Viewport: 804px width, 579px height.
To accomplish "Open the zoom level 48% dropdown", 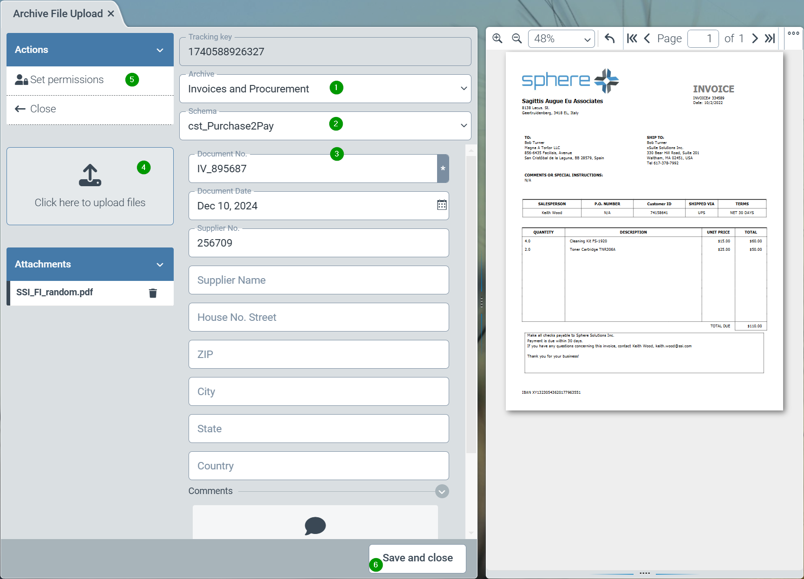I will tap(562, 39).
